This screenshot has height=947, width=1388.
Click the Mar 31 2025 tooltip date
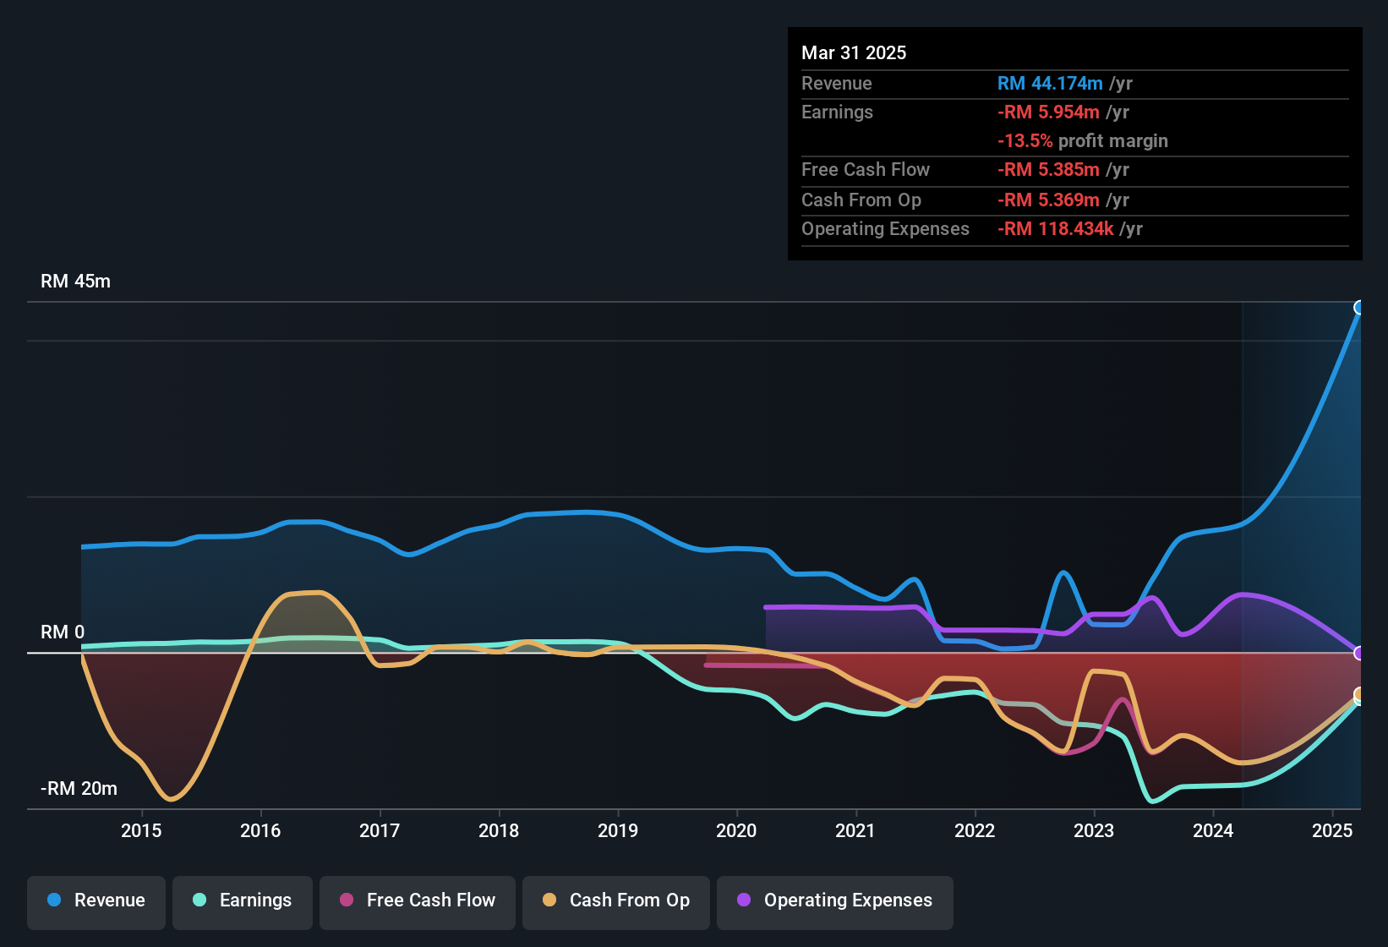854,52
